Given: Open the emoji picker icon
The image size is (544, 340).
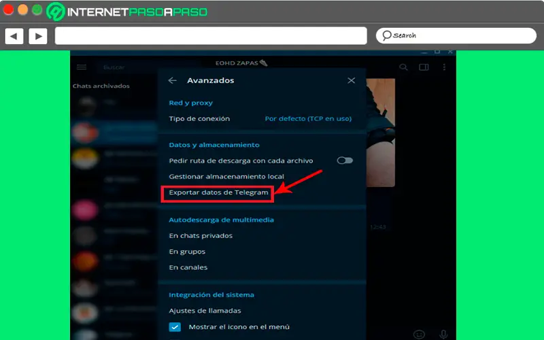Looking at the screenshot, I should pyautogui.click(x=419, y=334).
